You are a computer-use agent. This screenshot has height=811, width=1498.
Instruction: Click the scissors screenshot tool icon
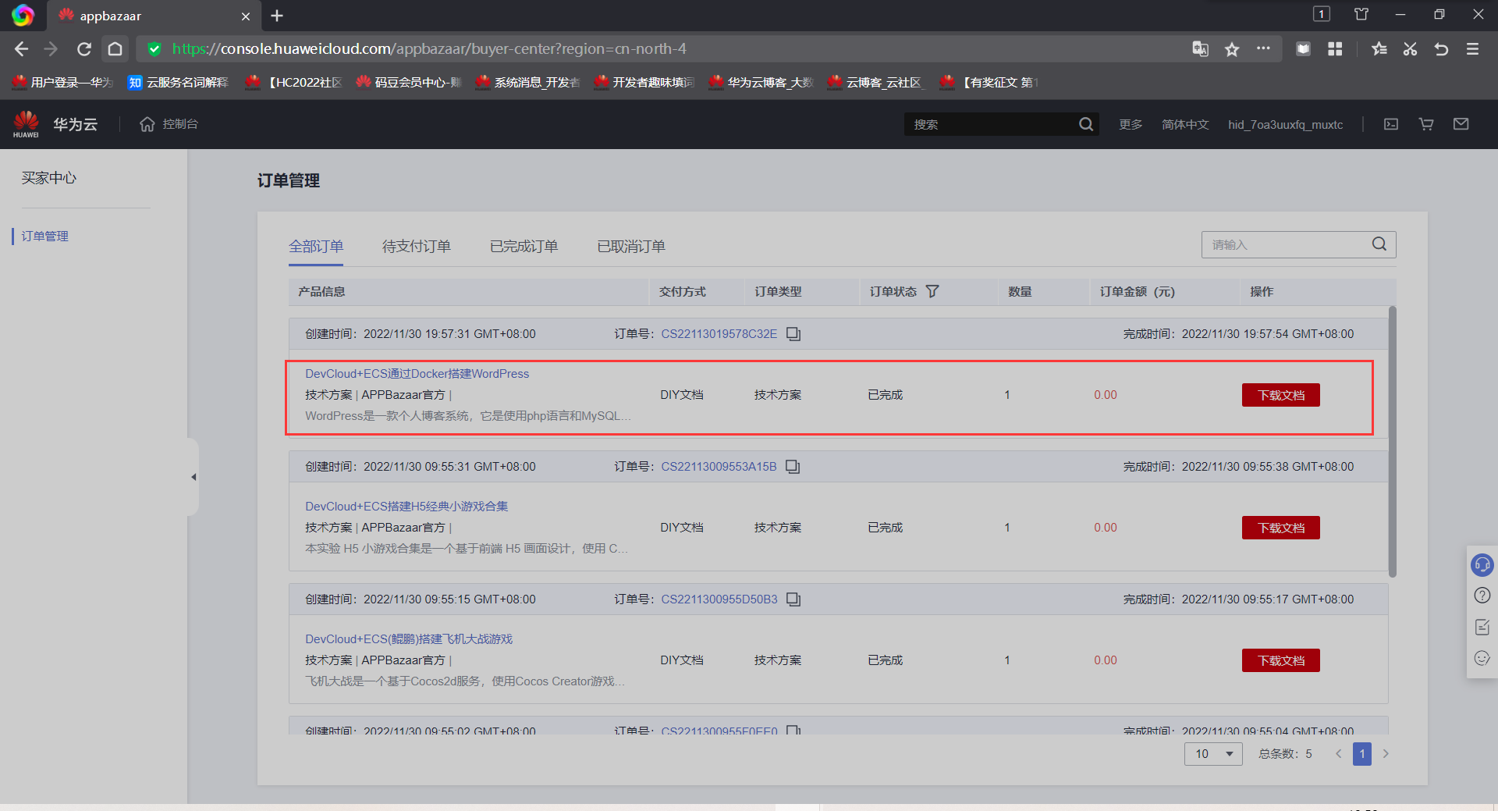coord(1410,49)
